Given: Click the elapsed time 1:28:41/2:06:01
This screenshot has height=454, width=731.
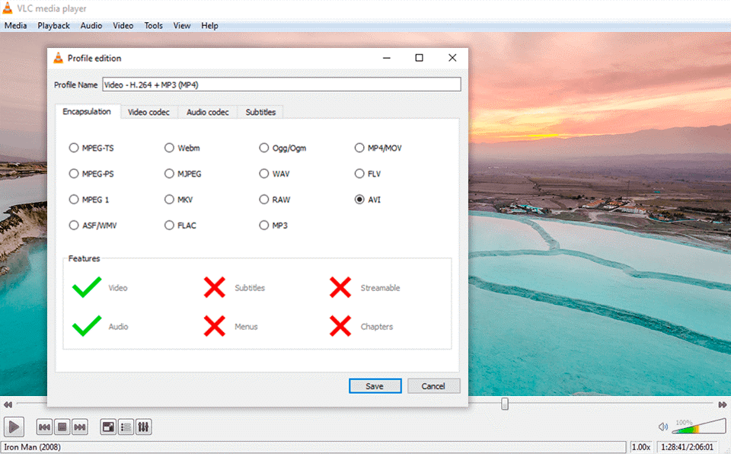Looking at the screenshot, I should 687,447.
